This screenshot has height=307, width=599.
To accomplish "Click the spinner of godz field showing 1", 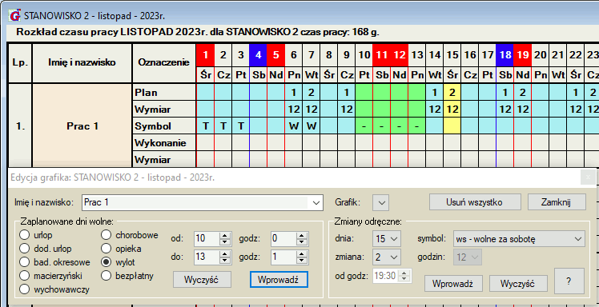I will [302, 257].
